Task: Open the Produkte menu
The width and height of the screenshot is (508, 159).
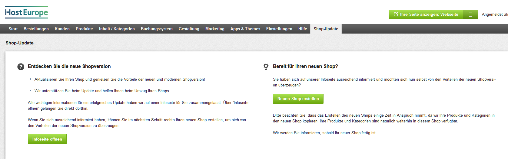Action: (84, 29)
